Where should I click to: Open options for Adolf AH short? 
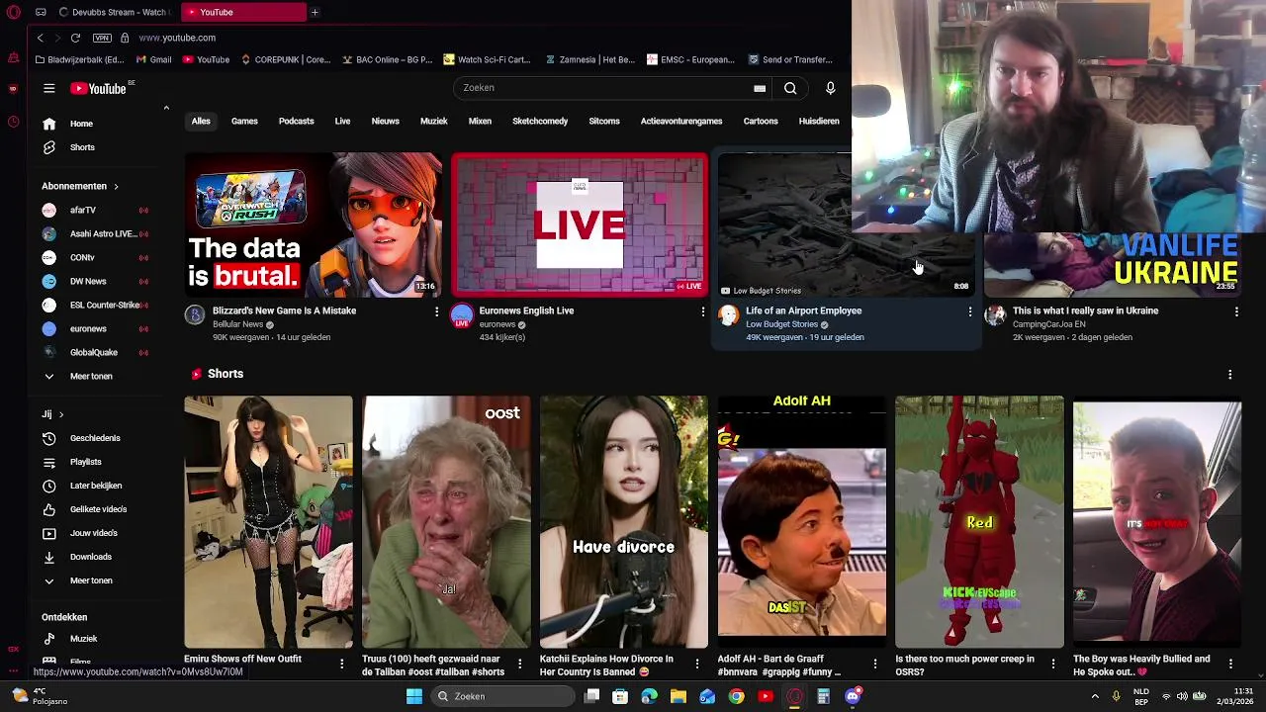pos(874,664)
